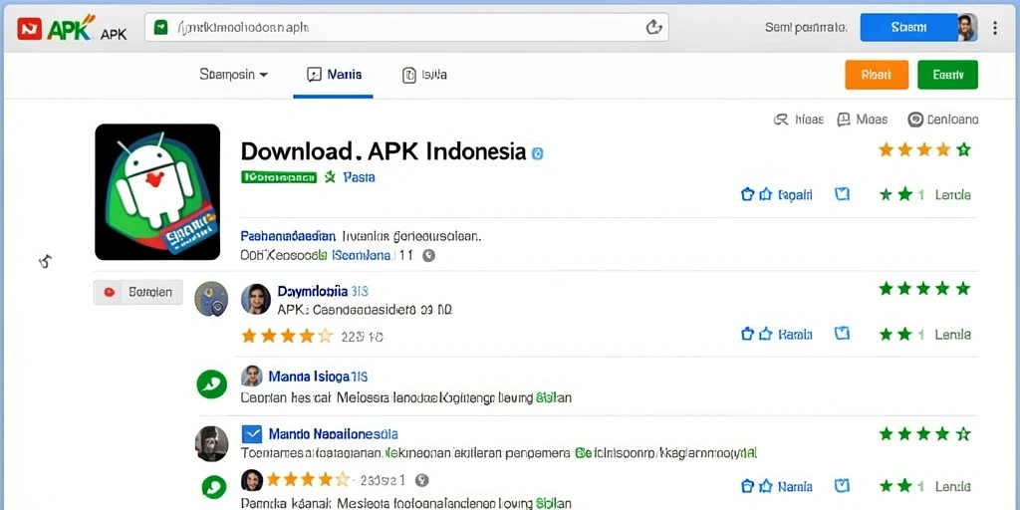1020x510 pixels.
Task: Click the Download. APK Indonesia title
Action: [383, 151]
